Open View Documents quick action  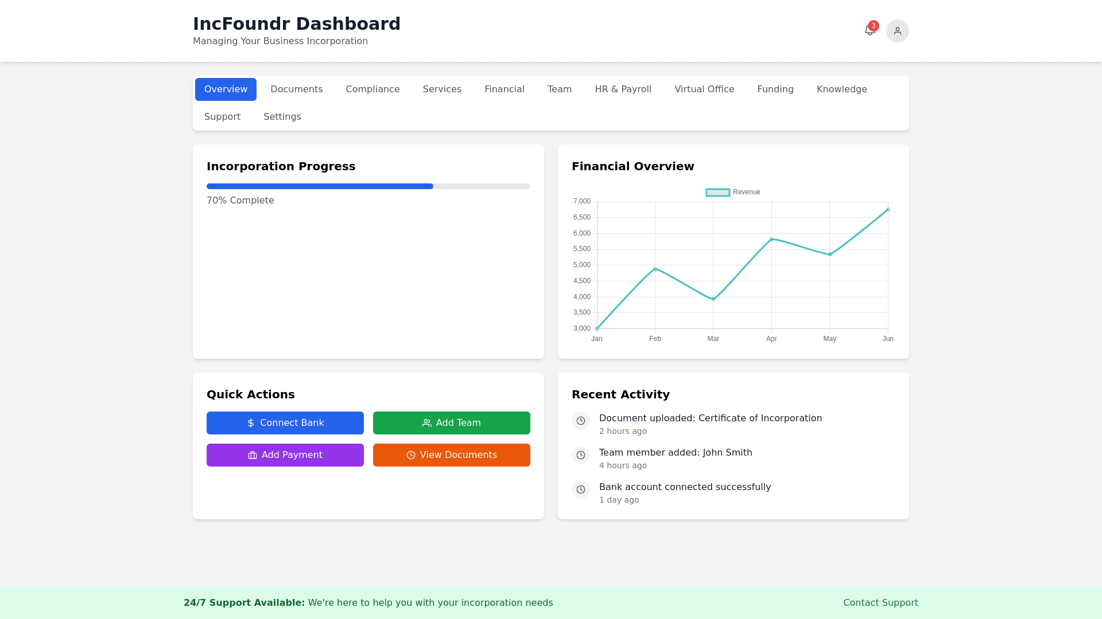pyautogui.click(x=452, y=455)
